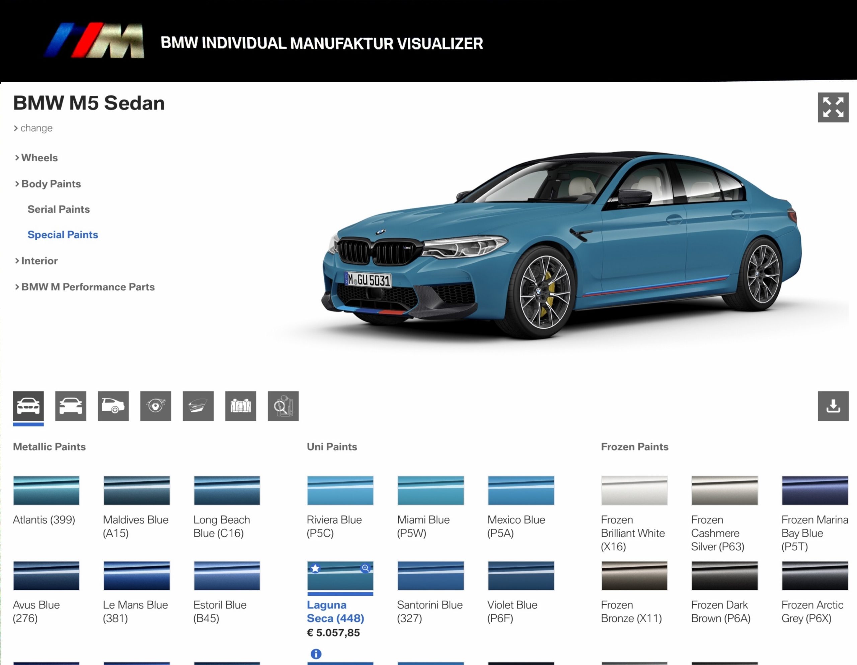This screenshot has width=857, height=665.
Task: Apply the Estoril Blue (B45) swatch
Action: (x=227, y=576)
